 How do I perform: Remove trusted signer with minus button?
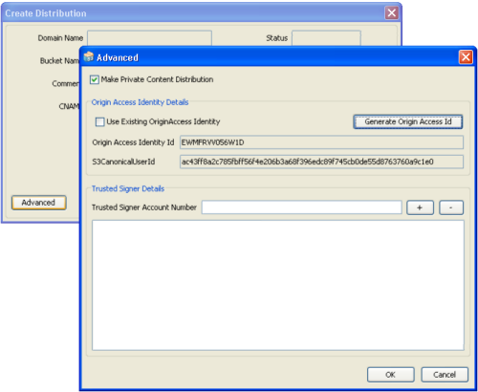(x=451, y=207)
